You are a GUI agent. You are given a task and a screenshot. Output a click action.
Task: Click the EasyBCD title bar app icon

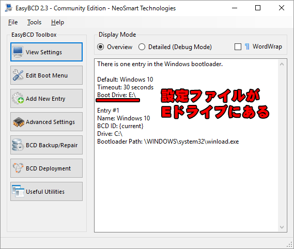(x=8, y=8)
